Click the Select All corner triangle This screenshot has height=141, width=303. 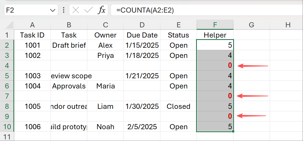pos(9,25)
